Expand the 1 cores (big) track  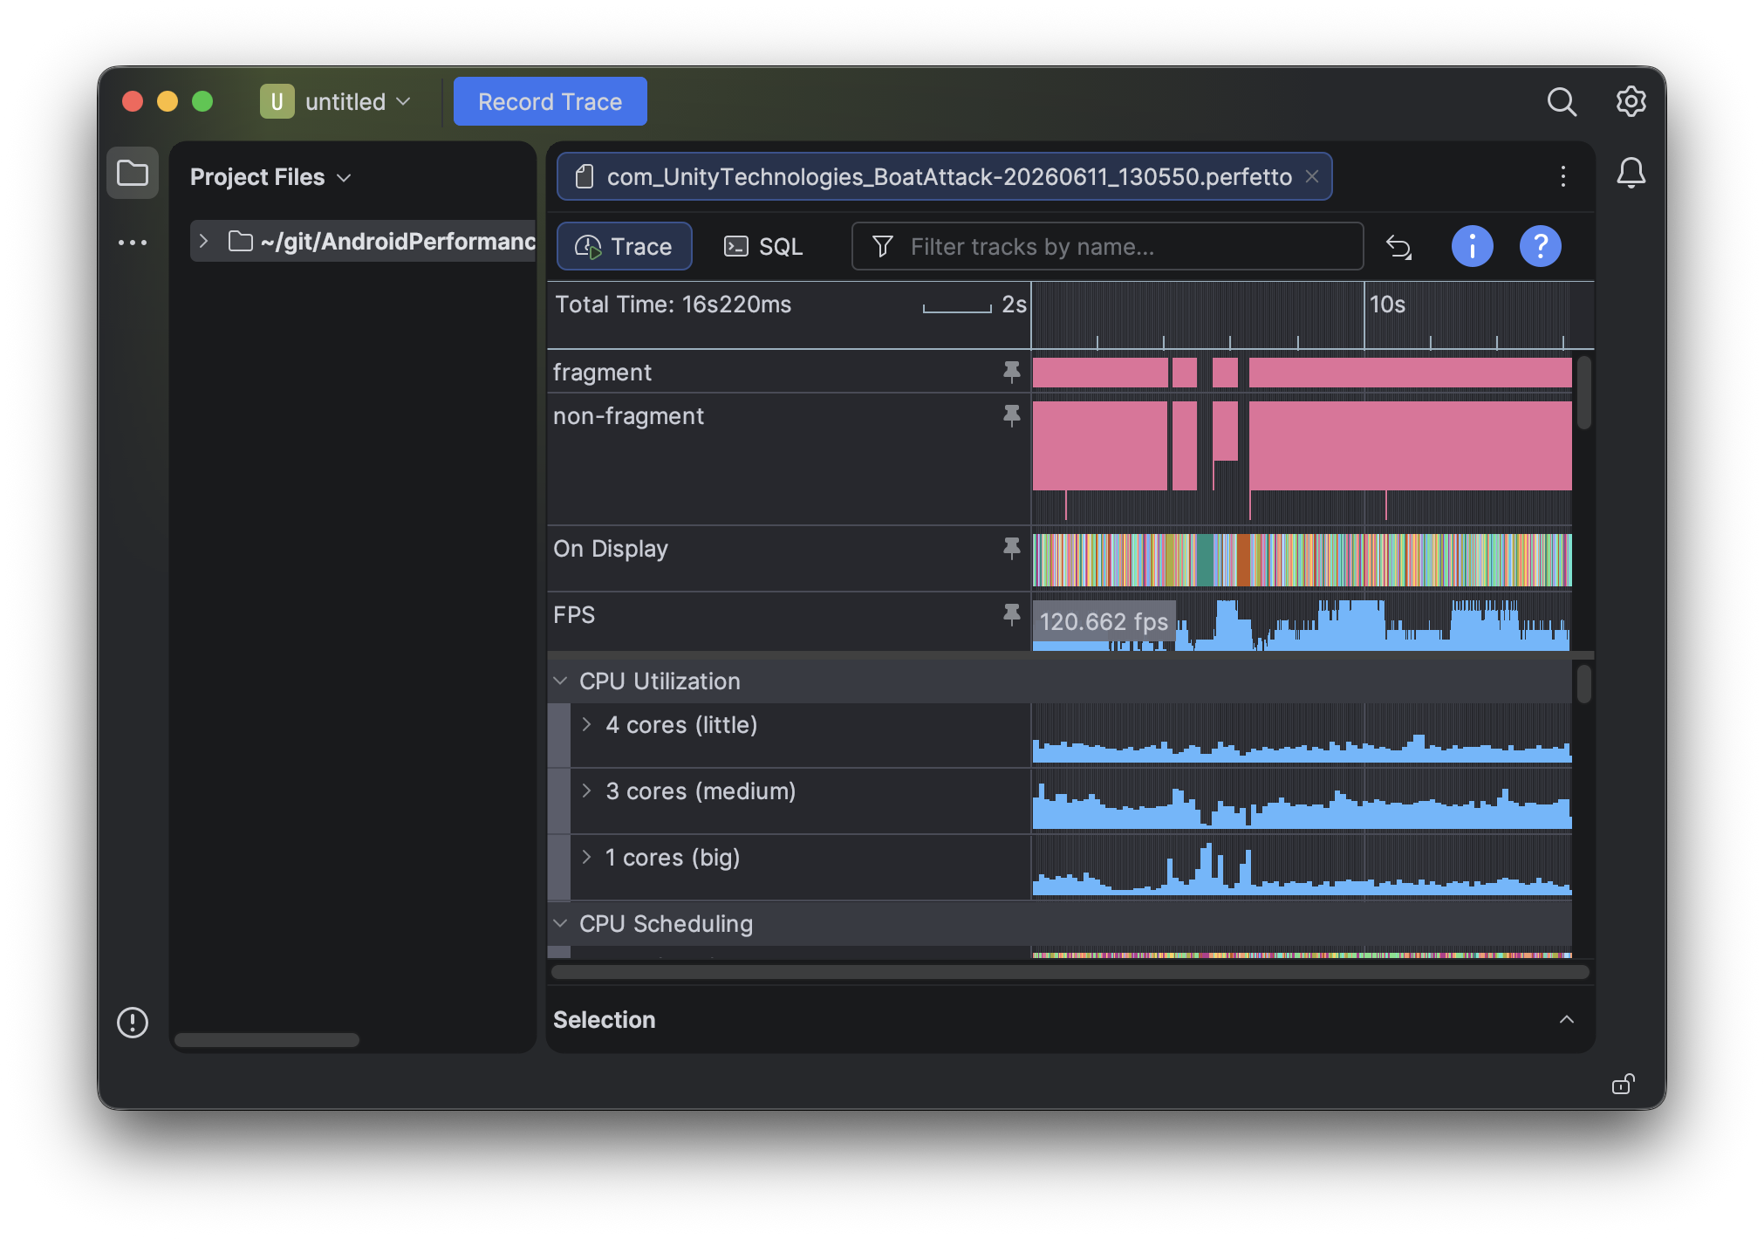coord(586,858)
